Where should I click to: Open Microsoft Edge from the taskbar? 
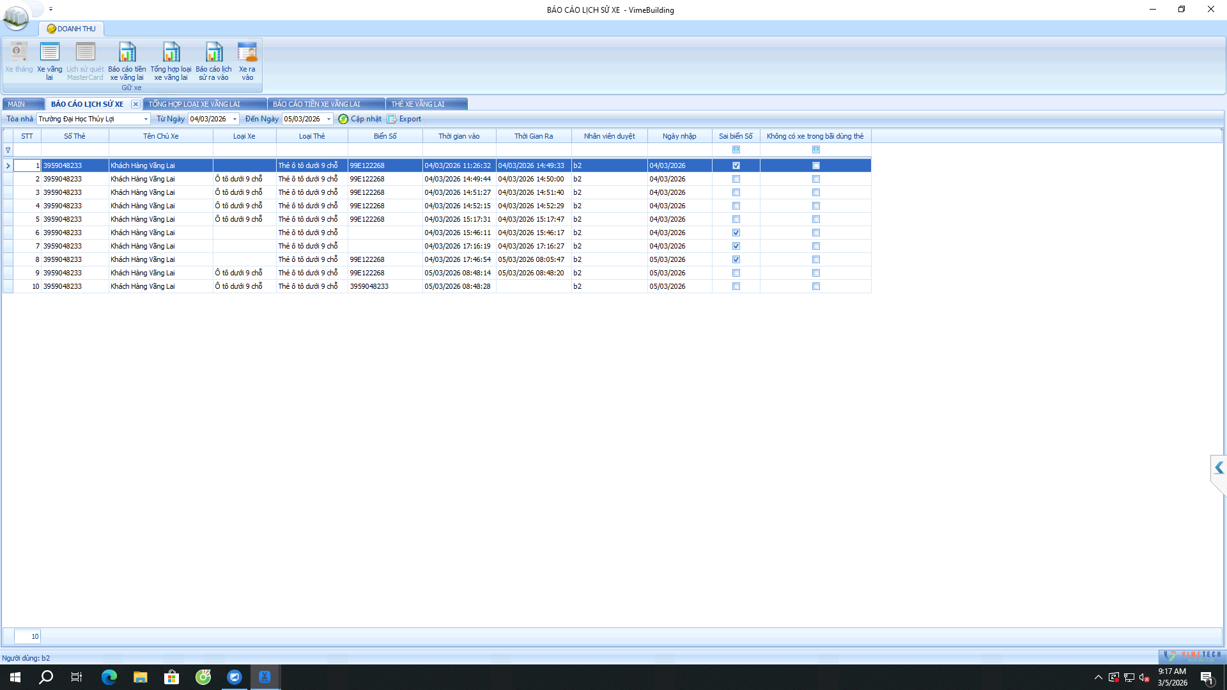point(109,677)
